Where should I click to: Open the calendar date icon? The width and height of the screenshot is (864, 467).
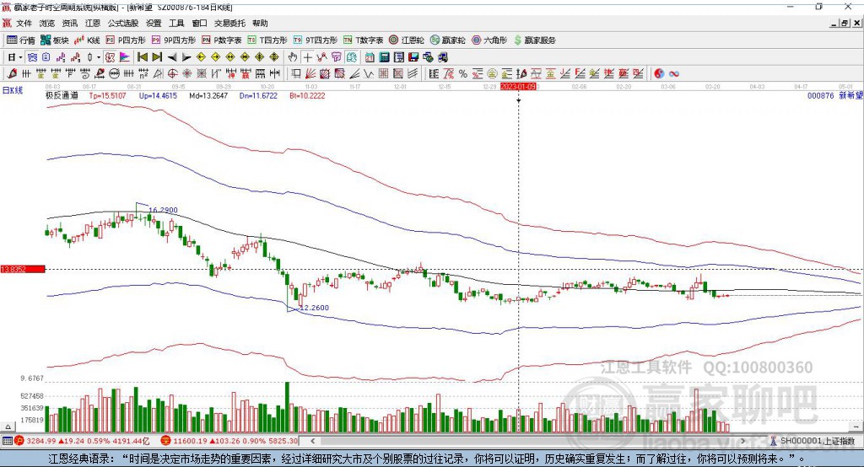pyautogui.click(x=370, y=57)
